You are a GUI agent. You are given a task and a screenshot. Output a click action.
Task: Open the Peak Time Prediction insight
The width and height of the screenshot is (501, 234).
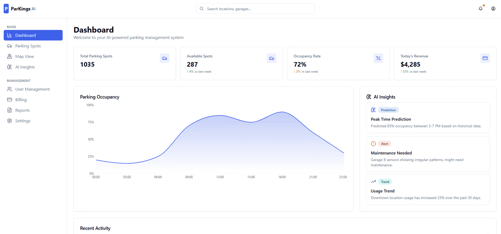428,118
